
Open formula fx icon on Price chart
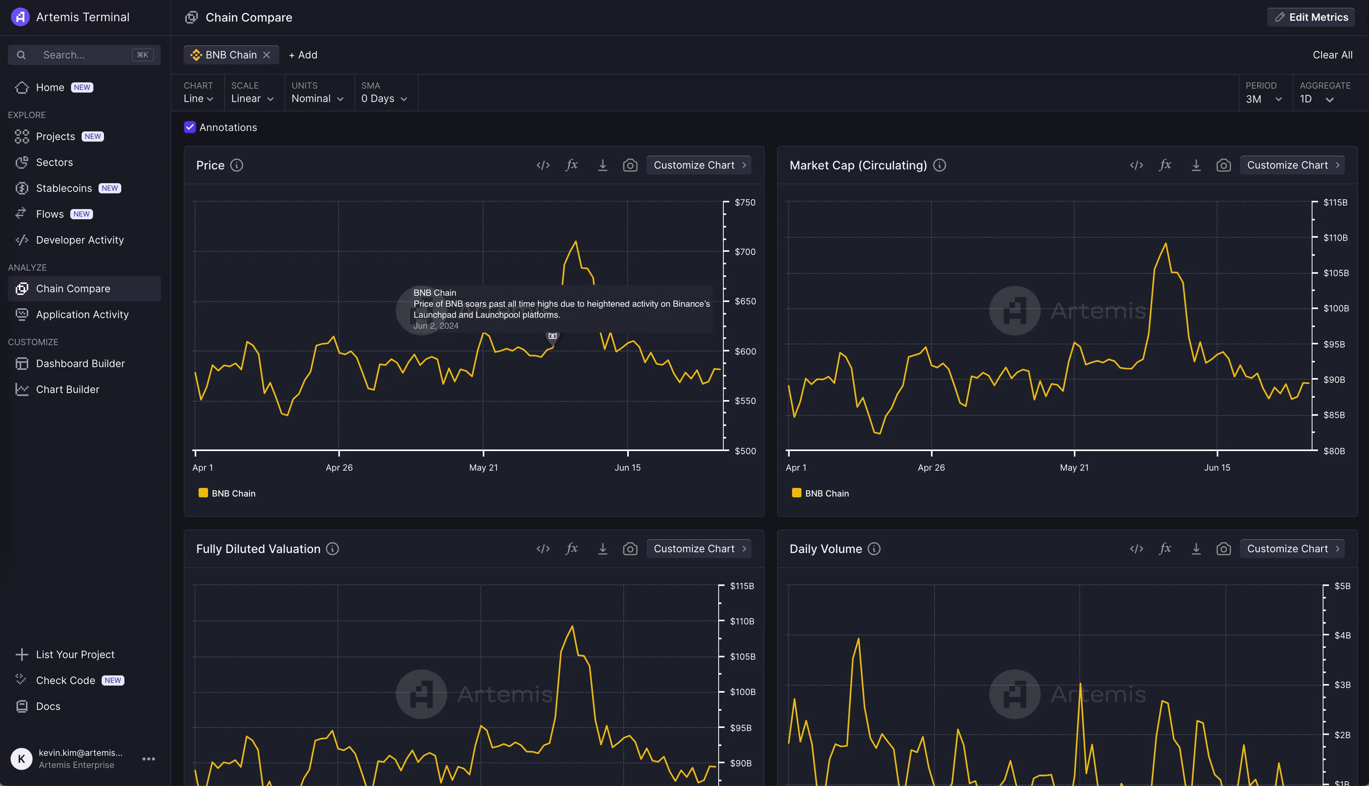click(x=572, y=165)
